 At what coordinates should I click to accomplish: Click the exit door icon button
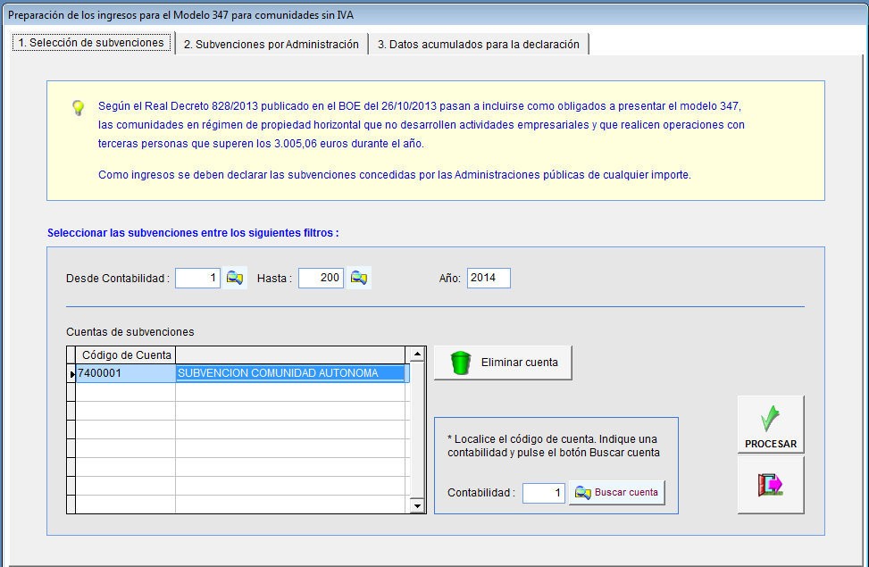coord(770,485)
